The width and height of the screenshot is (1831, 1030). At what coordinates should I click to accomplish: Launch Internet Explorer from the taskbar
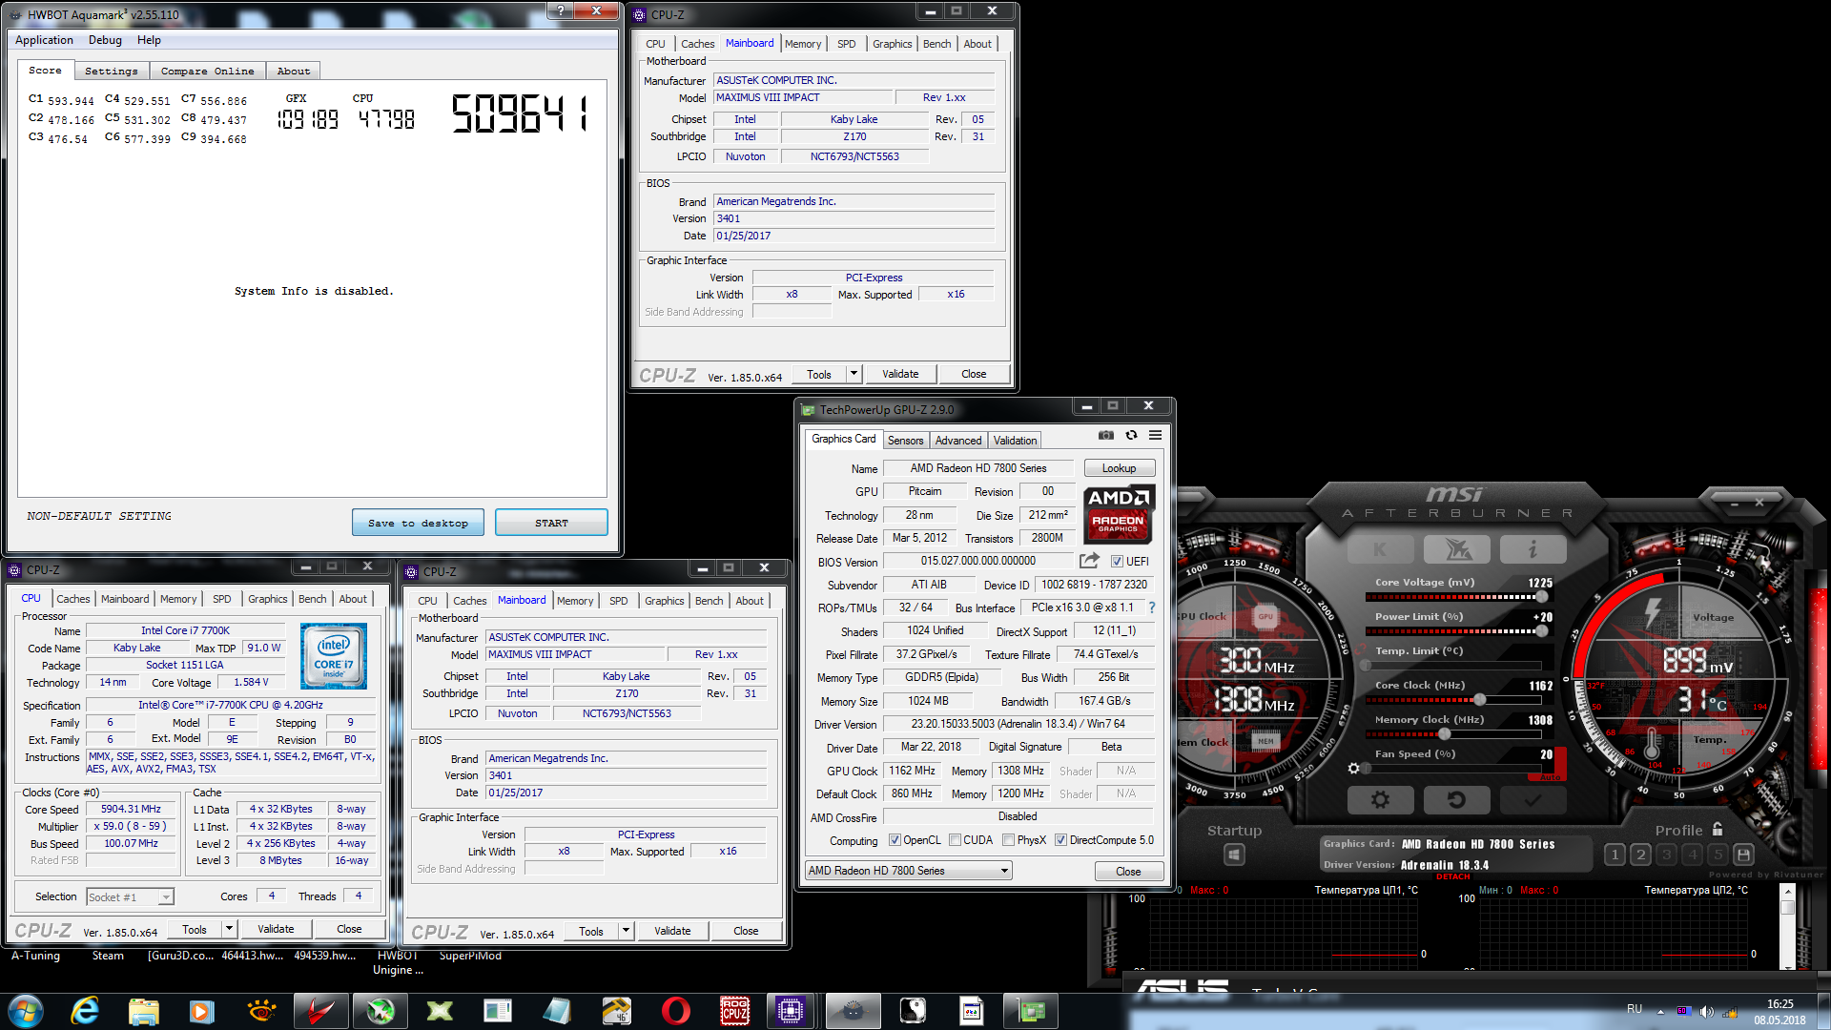coord(86,1010)
